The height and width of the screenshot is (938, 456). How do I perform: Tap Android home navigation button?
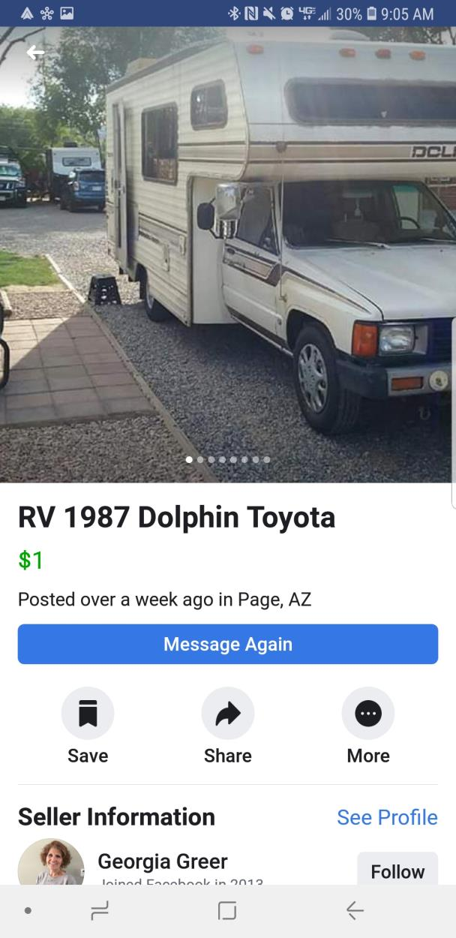[x=227, y=910]
